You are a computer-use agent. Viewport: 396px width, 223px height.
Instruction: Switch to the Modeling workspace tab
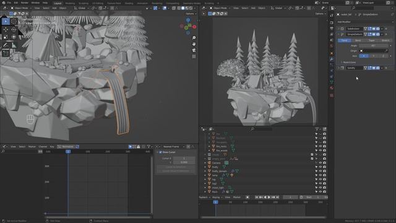pos(70,3)
